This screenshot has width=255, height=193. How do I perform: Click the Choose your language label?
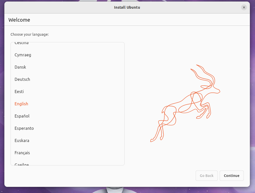pyautogui.click(x=30, y=34)
